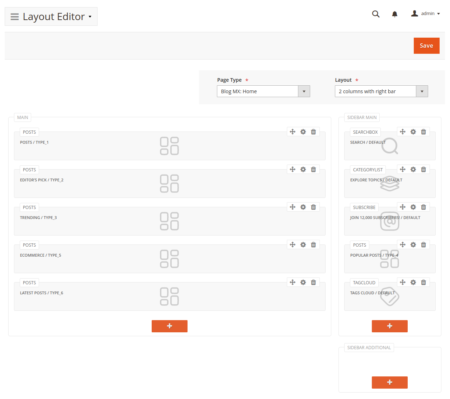
Task: Open settings for Popular Posts widget
Action: coord(413,245)
